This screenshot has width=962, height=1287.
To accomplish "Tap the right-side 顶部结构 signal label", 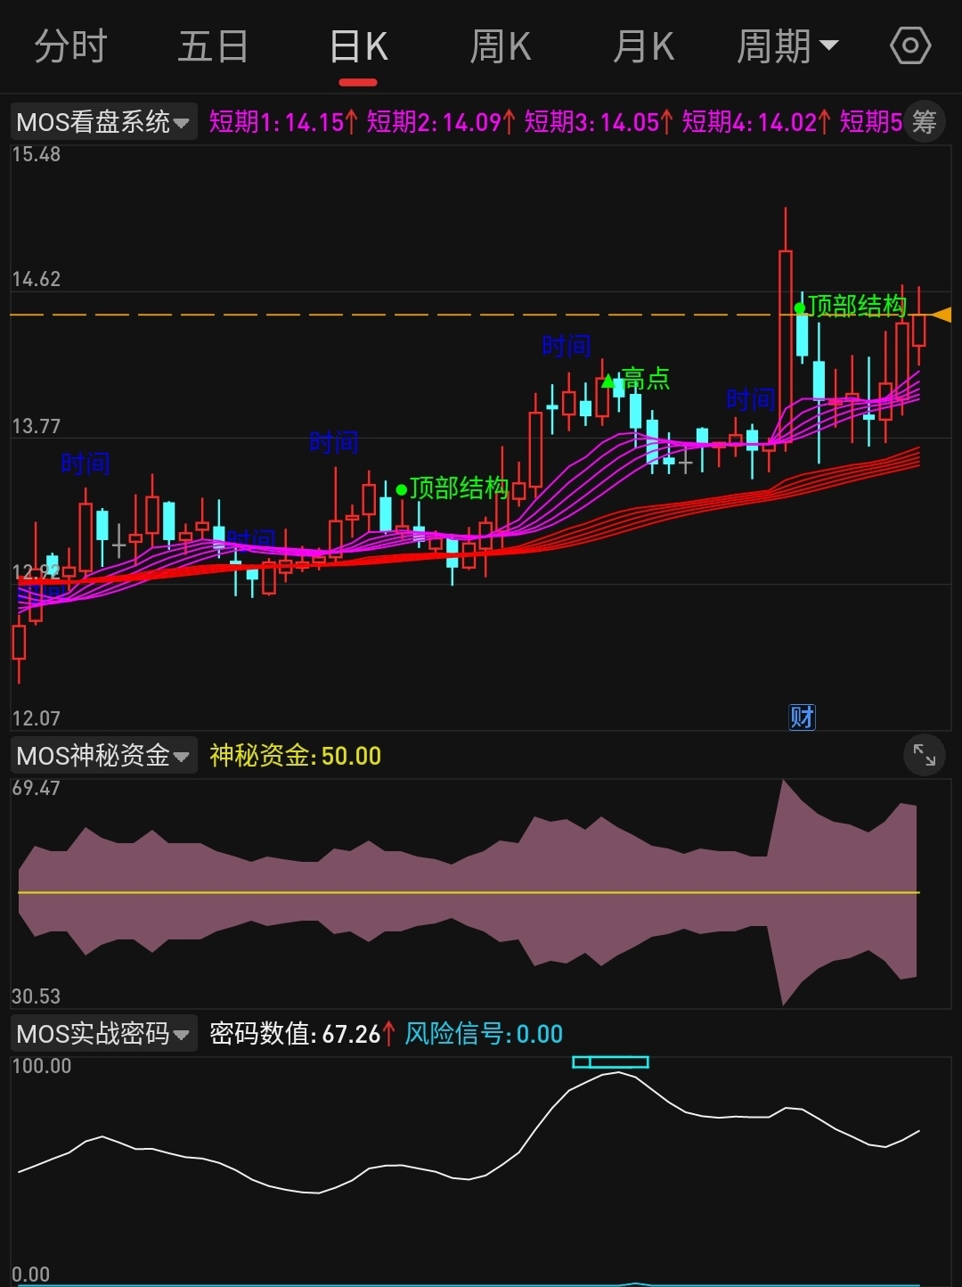I will point(857,307).
